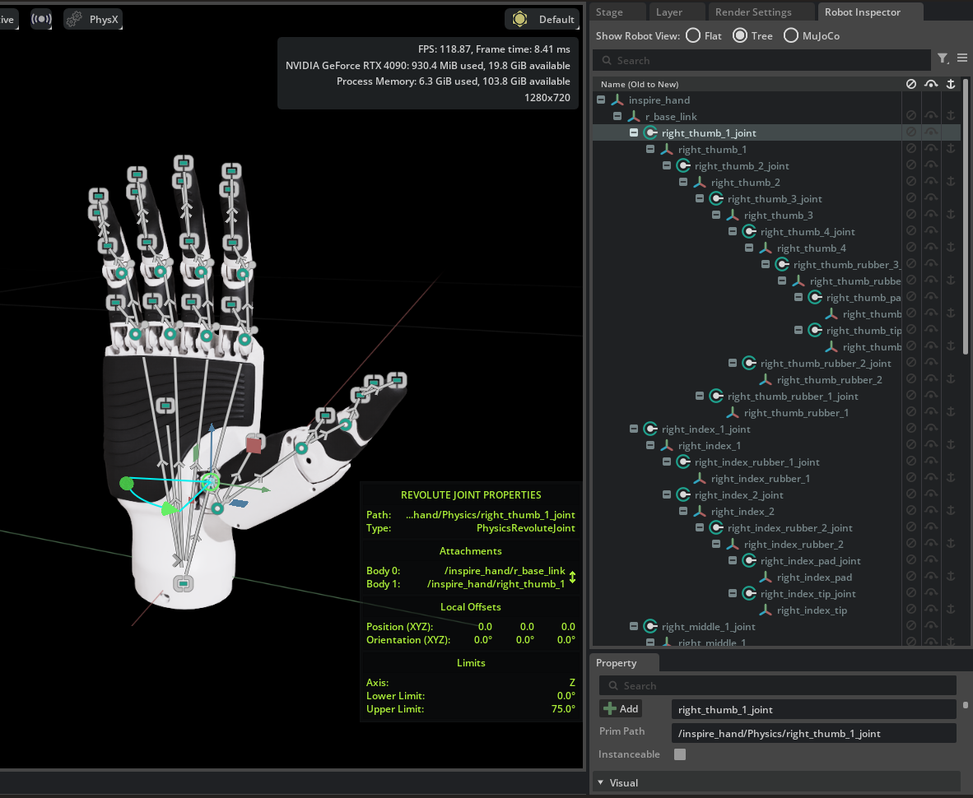Click the anchor column header icon
Screen dimensions: 973x798
[x=951, y=84]
